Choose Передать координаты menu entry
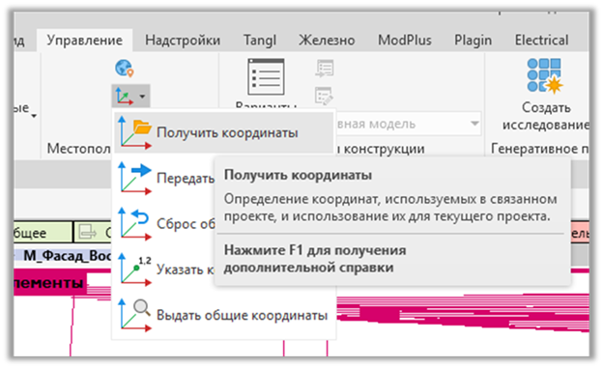603x368 pixels. (x=164, y=178)
